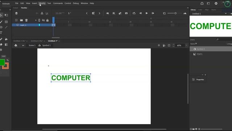The height and width of the screenshot is (131, 232).
Task: Toggle loop playback in timeline
Action: [134, 13]
